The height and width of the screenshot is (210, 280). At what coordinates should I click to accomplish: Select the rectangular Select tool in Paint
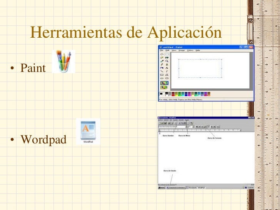pos(167,54)
